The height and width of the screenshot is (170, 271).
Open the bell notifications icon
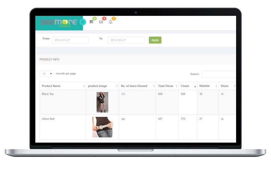pos(110,22)
